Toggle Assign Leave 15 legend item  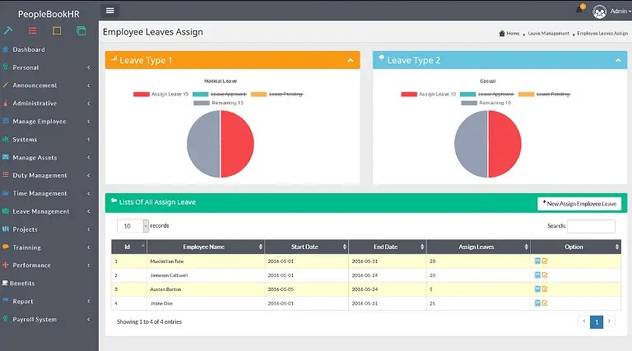(160, 95)
